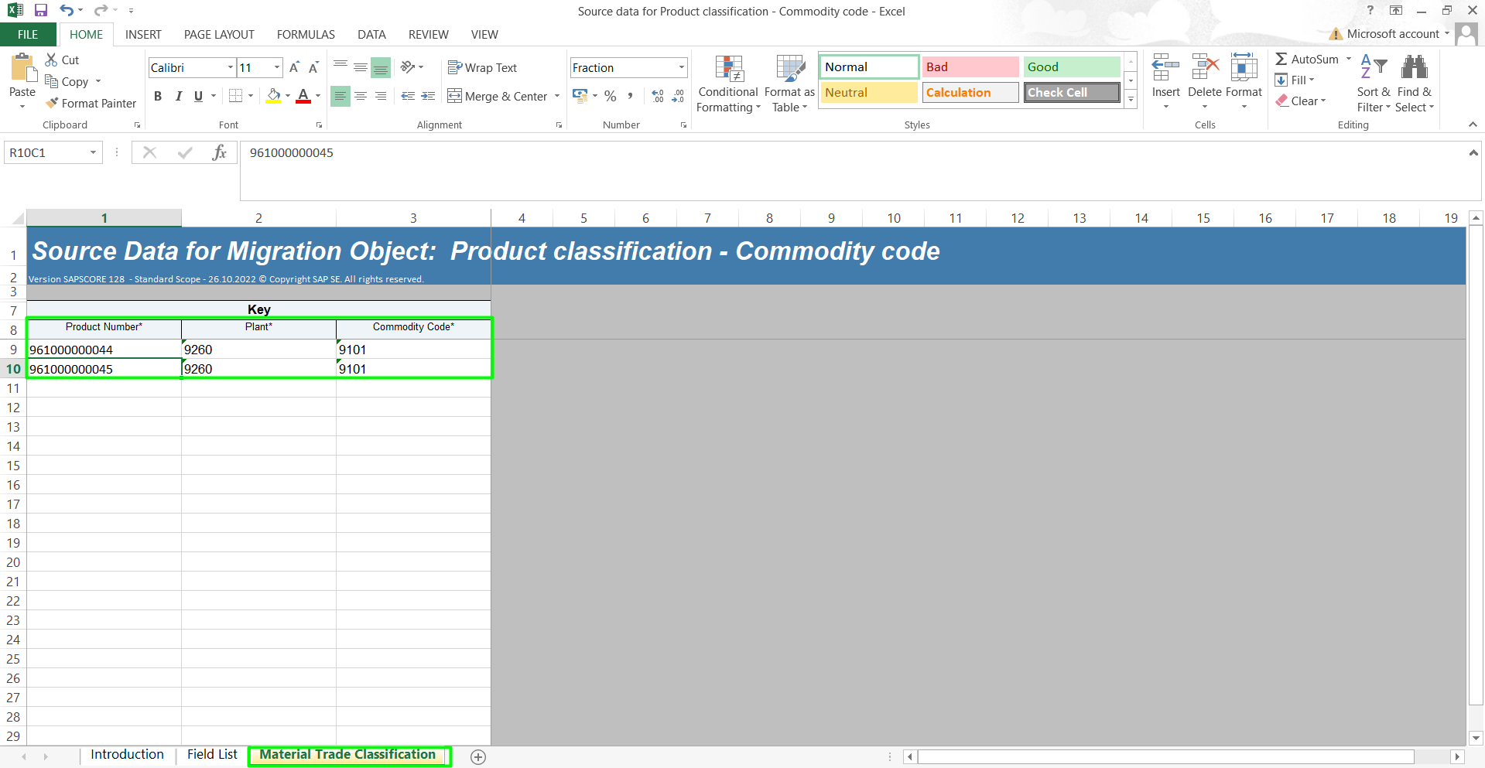Apply Comma Style number format
The width and height of the screenshot is (1485, 768).
pos(631,96)
